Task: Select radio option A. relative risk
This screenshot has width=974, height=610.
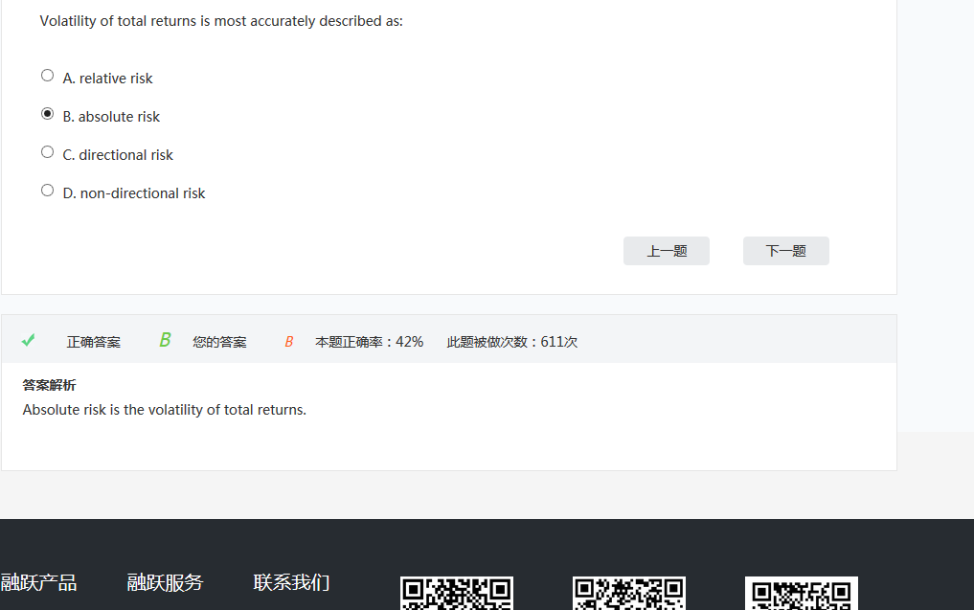Action: click(x=48, y=76)
